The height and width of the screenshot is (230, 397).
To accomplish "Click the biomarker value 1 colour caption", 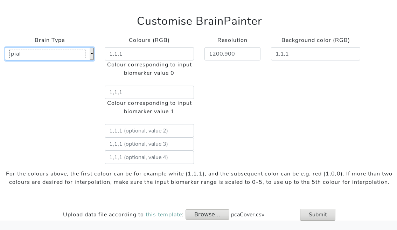I will [x=149, y=107].
